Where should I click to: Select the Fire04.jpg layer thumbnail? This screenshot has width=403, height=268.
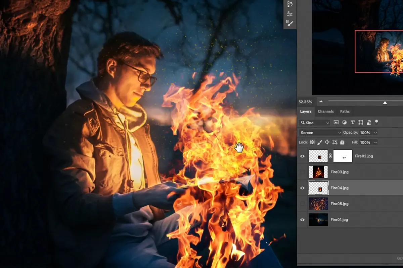[318, 188]
